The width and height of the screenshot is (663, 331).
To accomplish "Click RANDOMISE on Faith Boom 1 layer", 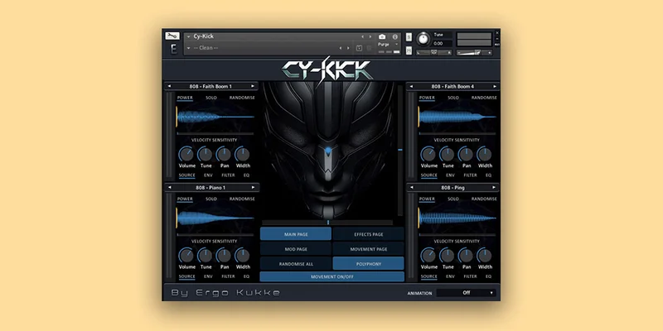I will [x=242, y=98].
